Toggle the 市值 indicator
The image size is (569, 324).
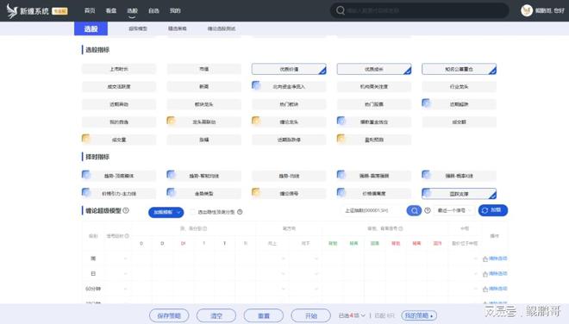[x=204, y=69]
